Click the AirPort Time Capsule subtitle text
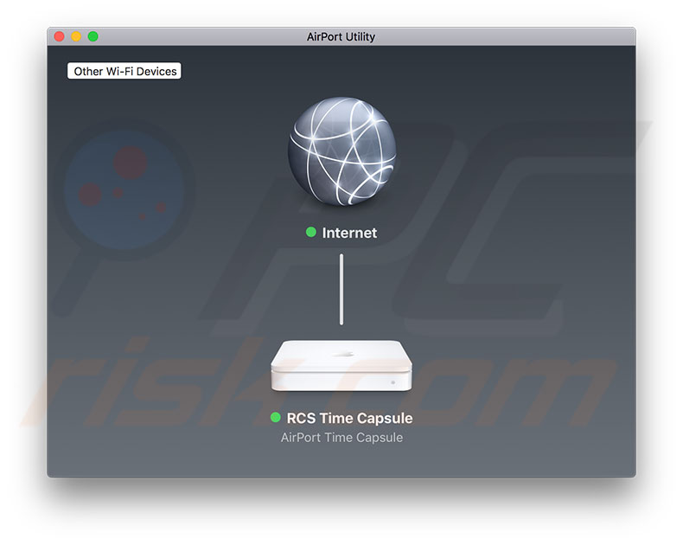The image size is (683, 545). click(342, 438)
